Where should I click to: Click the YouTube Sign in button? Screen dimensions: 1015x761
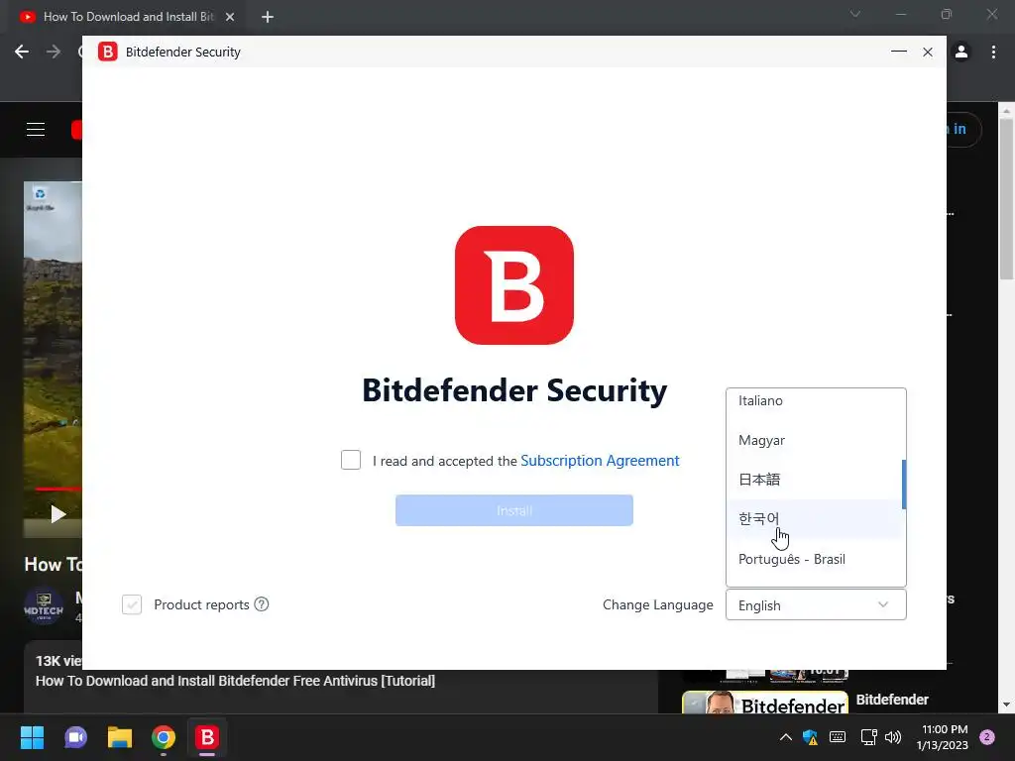pyautogui.click(x=963, y=129)
